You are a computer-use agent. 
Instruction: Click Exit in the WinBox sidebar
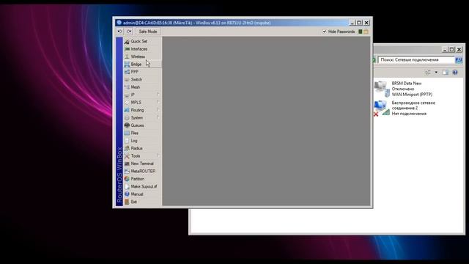click(142, 202)
